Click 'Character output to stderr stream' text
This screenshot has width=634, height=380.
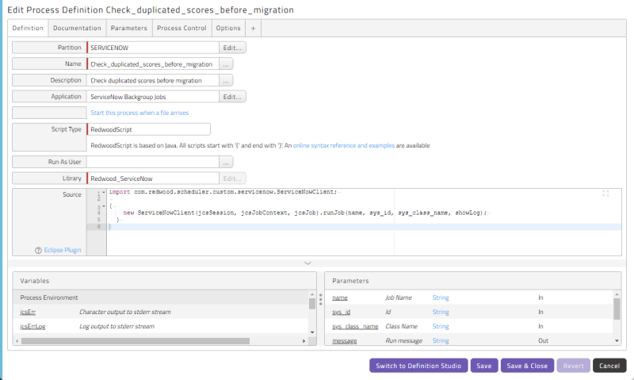tap(125, 312)
